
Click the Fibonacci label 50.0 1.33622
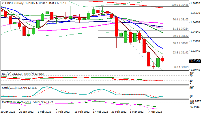pyautogui.click(x=180, y=36)
